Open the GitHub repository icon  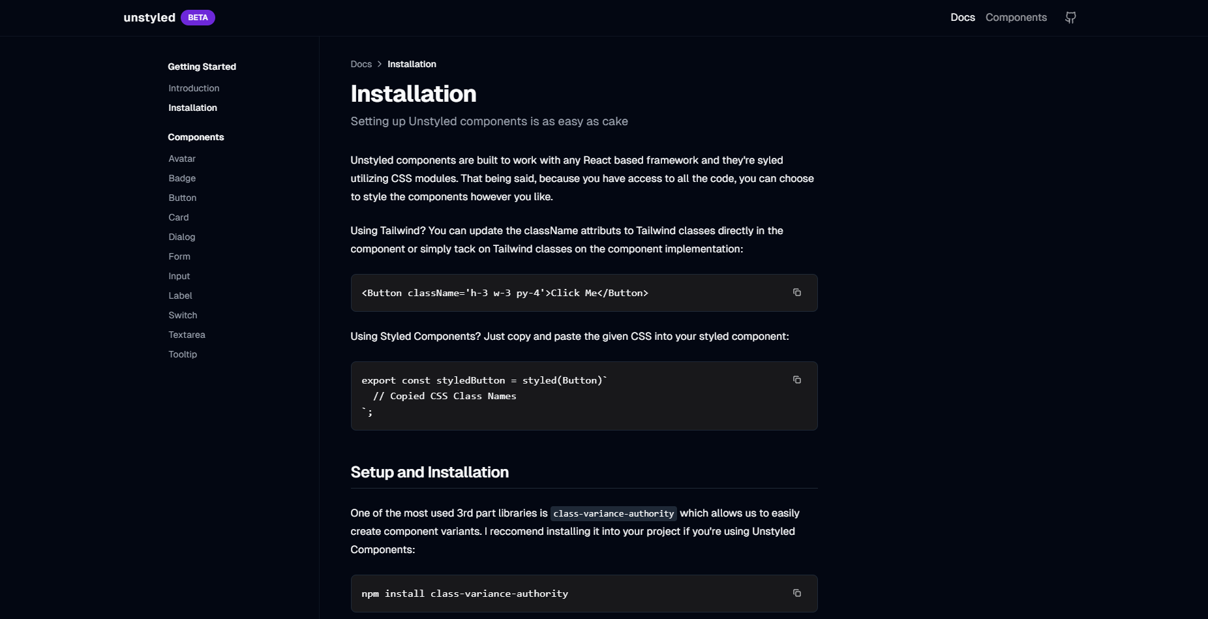click(x=1070, y=18)
